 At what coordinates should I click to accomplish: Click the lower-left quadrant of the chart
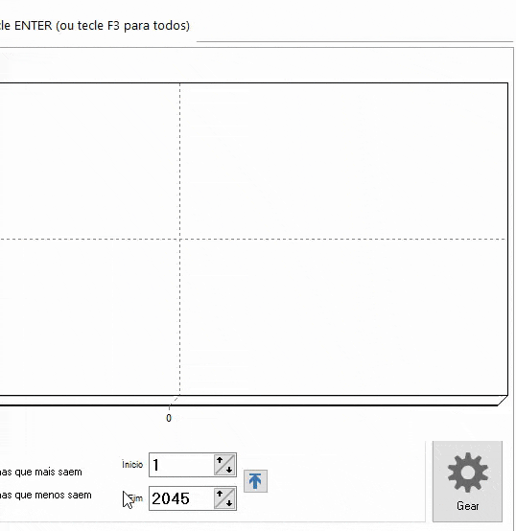tap(89, 317)
